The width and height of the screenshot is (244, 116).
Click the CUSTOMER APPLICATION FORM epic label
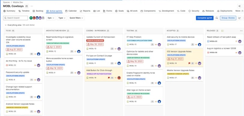click(x=139, y=40)
